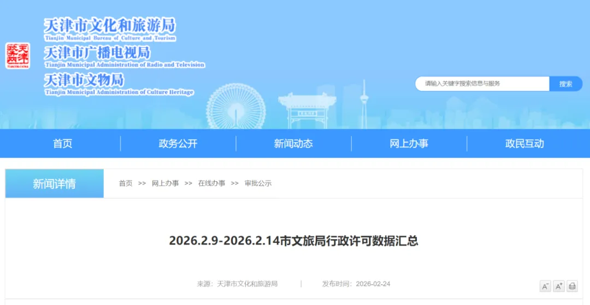Screen dimensions: 590x305
Task: Open 政民互动 in the navigation bar
Action: point(524,143)
